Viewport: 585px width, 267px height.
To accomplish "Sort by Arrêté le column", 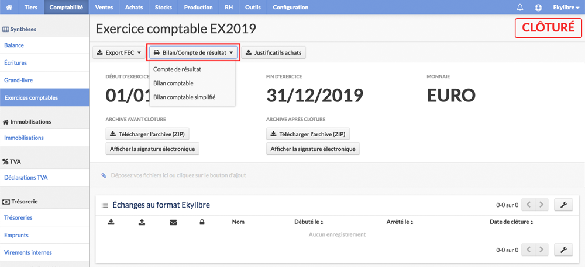I will (x=400, y=222).
